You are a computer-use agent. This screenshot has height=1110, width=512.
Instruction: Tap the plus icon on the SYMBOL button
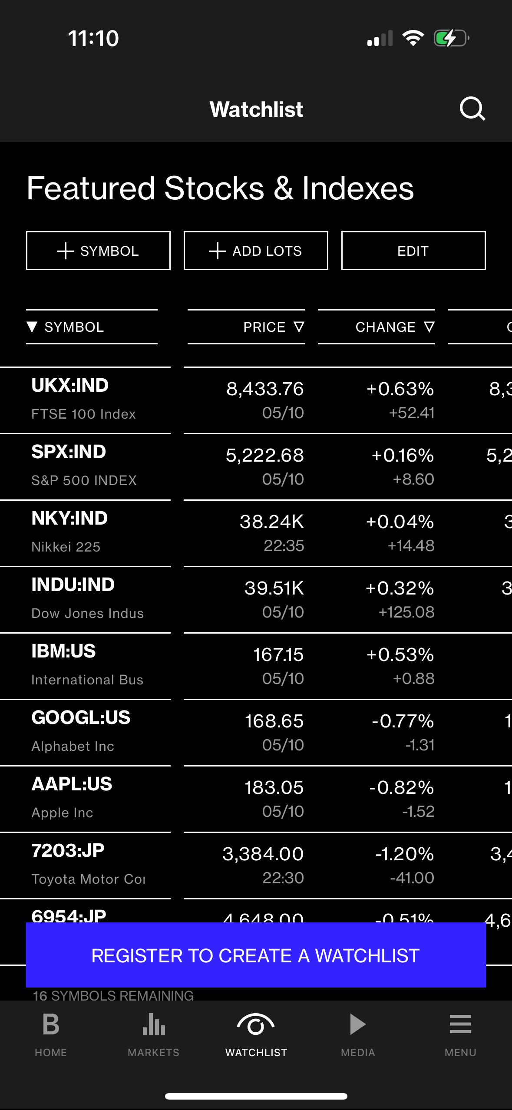coord(66,251)
